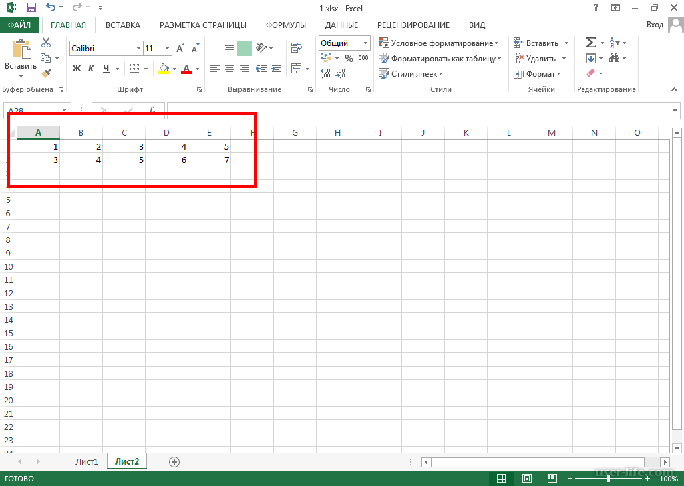Toggle bottom vertical alignment
684x486 pixels.
point(244,48)
